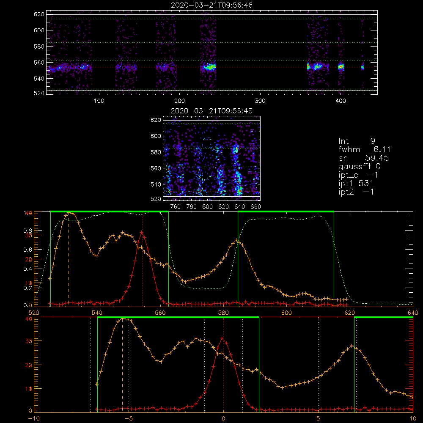Click the '-10' x-axis label of bottom plot
This screenshot has height=423, width=423.
[x=34, y=419]
